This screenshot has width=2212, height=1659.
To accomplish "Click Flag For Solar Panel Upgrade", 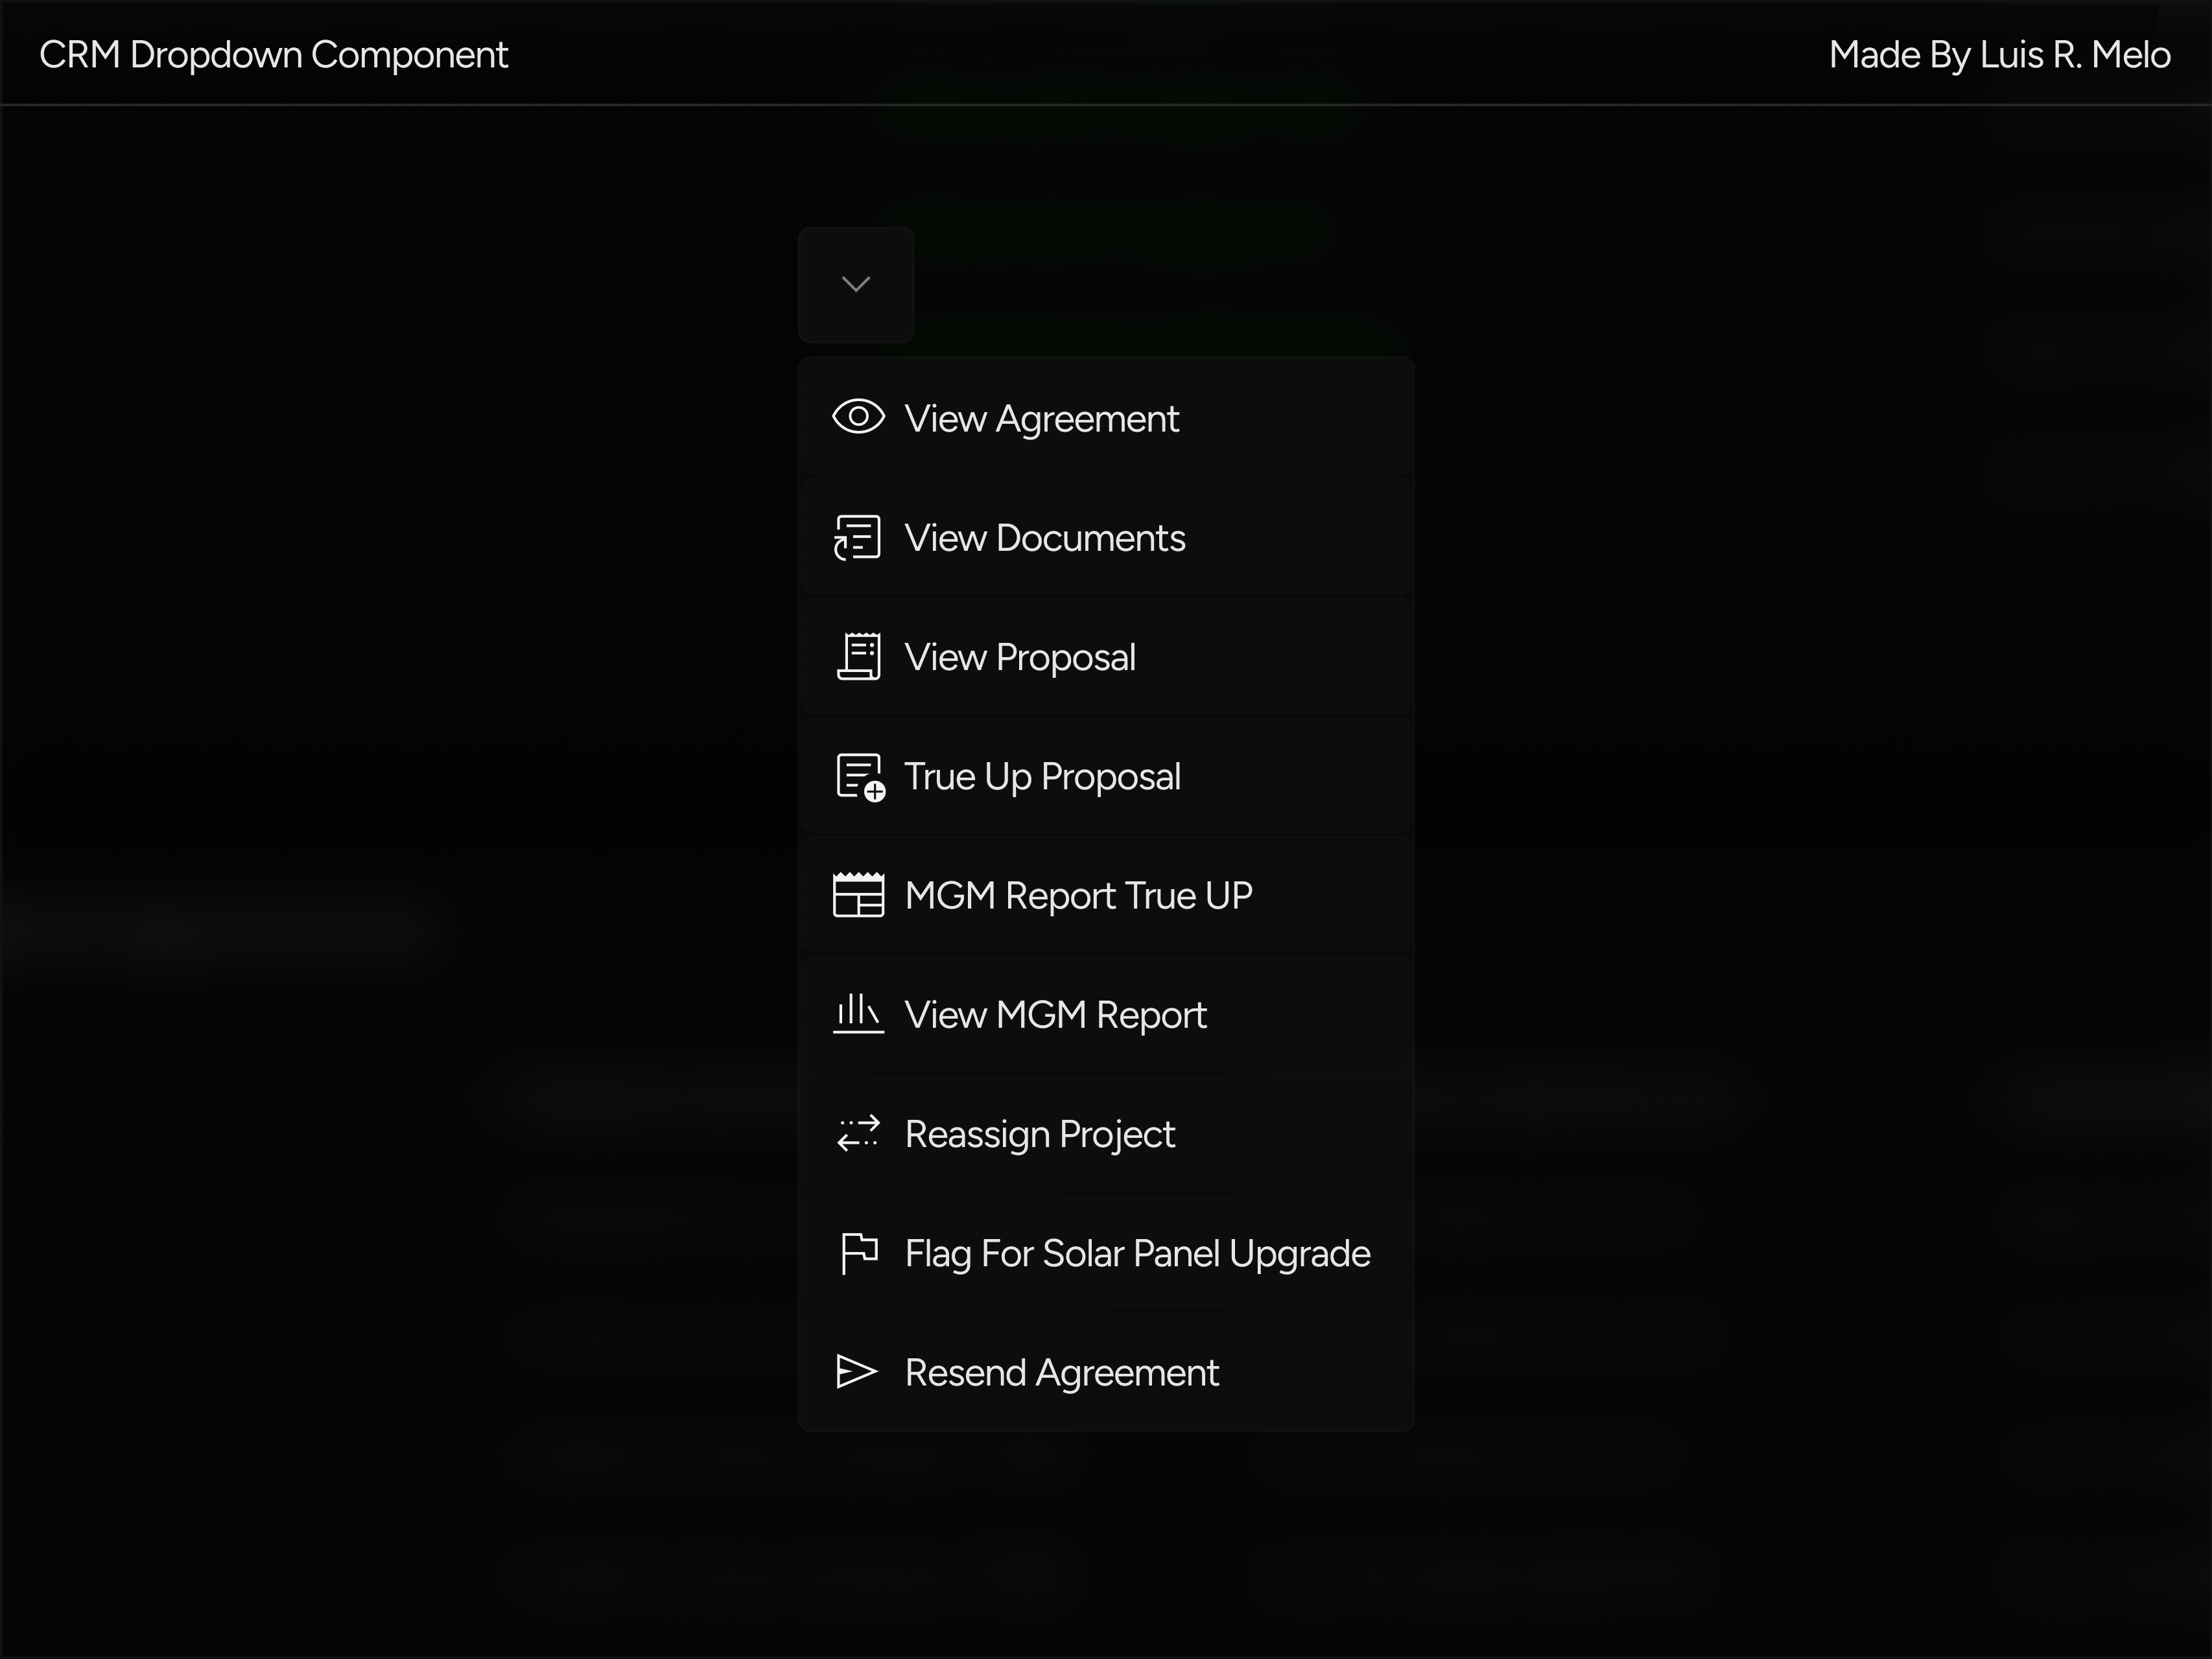I will pyautogui.click(x=1137, y=1252).
